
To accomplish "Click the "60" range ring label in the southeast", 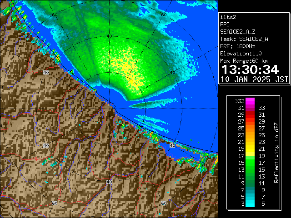I will [164, 203].
